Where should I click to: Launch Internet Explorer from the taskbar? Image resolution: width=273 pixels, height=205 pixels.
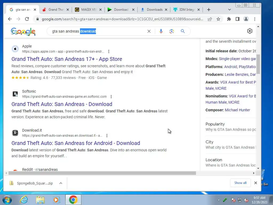24,200
